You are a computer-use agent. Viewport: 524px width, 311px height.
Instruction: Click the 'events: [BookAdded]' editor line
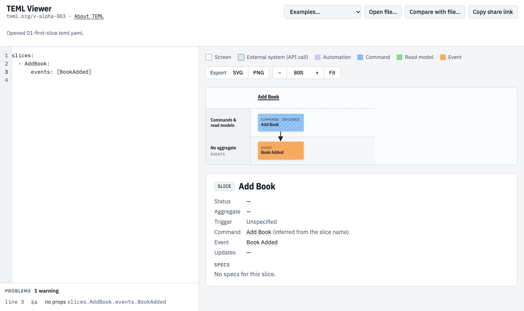coord(61,72)
